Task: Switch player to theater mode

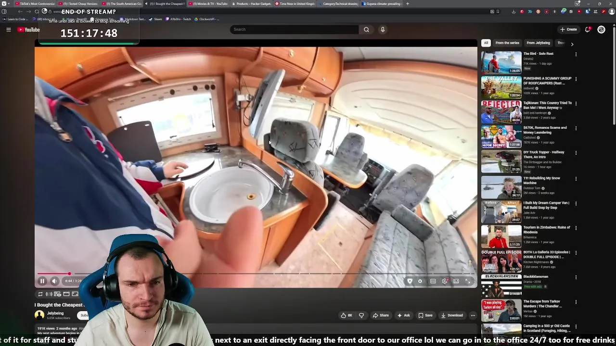Action: [456, 281]
